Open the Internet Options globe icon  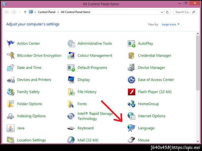point(131,116)
